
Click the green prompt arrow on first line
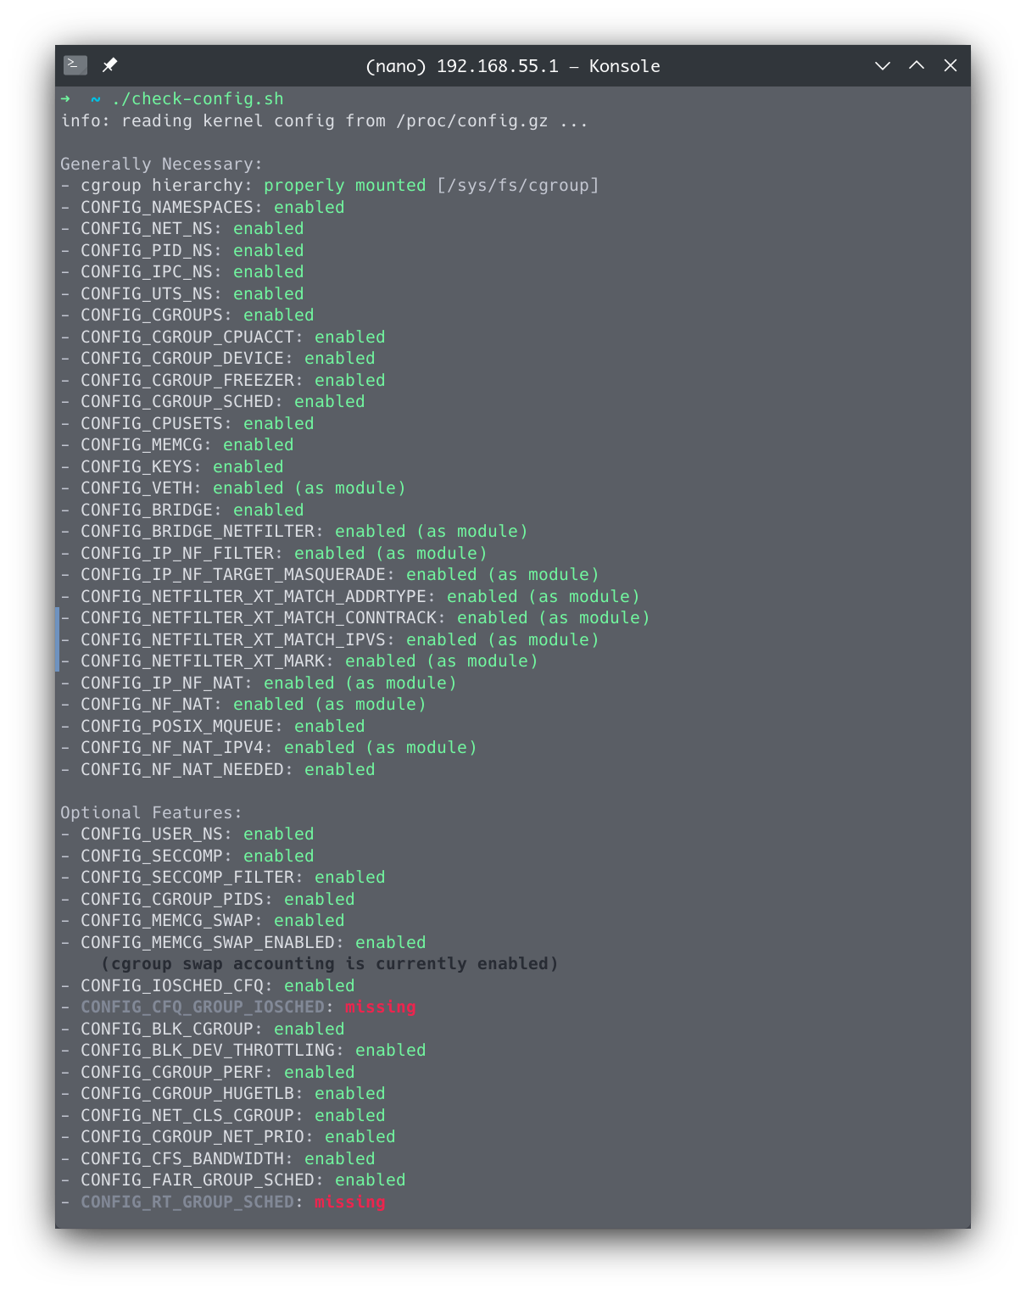click(x=65, y=99)
